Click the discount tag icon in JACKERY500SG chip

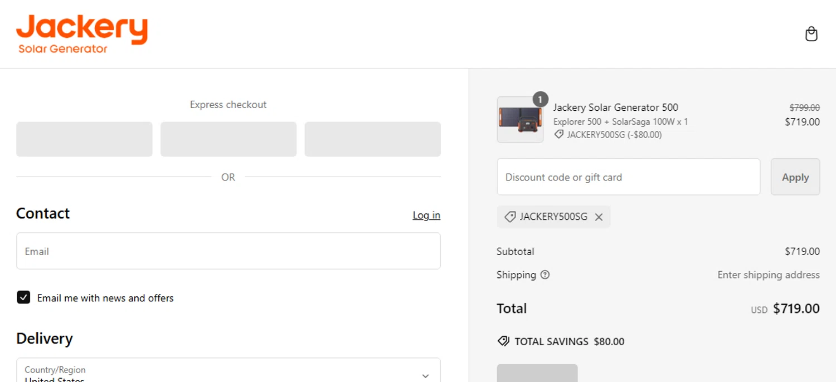[509, 217]
